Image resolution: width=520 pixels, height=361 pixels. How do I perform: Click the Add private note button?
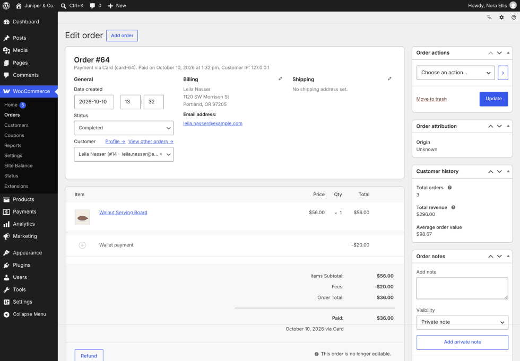click(x=462, y=342)
